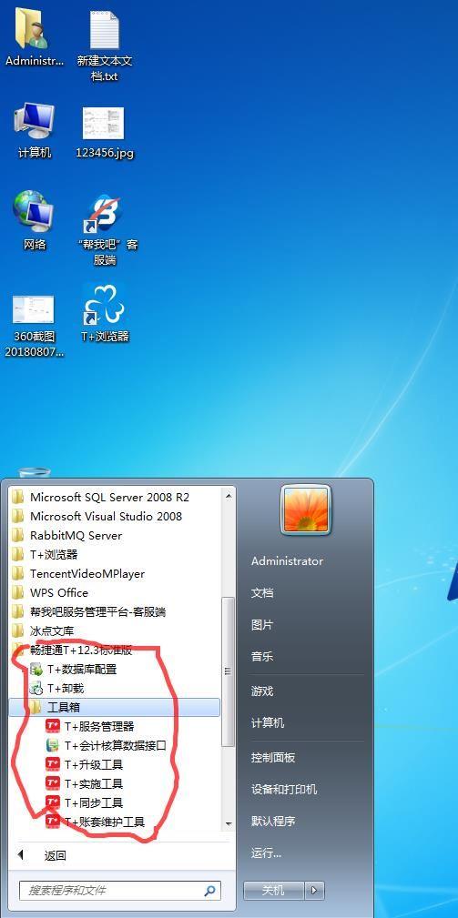Open 图片 from the Start menu
Image resolution: width=458 pixels, height=918 pixels.
click(x=262, y=625)
